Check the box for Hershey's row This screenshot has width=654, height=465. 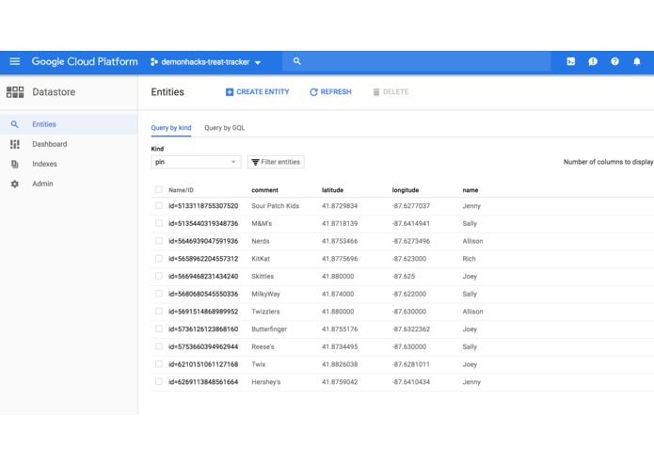[158, 381]
